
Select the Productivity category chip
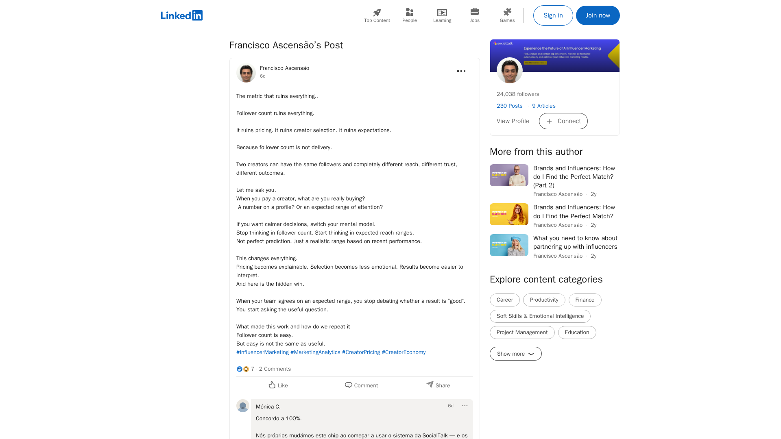pyautogui.click(x=544, y=300)
